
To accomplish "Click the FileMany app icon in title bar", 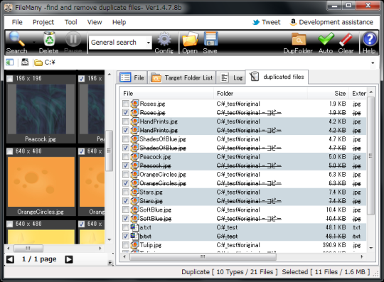I will (9, 8).
